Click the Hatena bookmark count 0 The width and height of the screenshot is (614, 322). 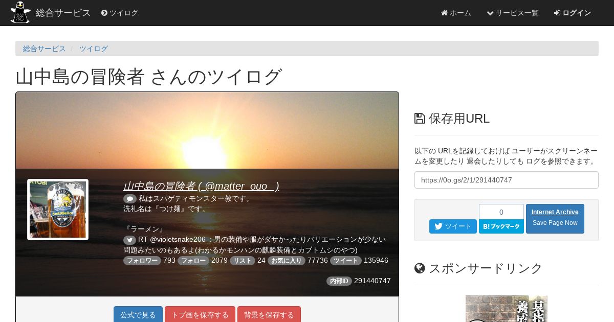point(501,212)
